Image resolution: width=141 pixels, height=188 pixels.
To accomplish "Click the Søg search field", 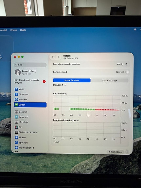I will (x=30, y=65).
